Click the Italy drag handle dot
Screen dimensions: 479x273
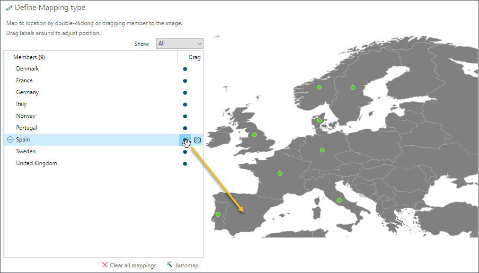(185, 105)
